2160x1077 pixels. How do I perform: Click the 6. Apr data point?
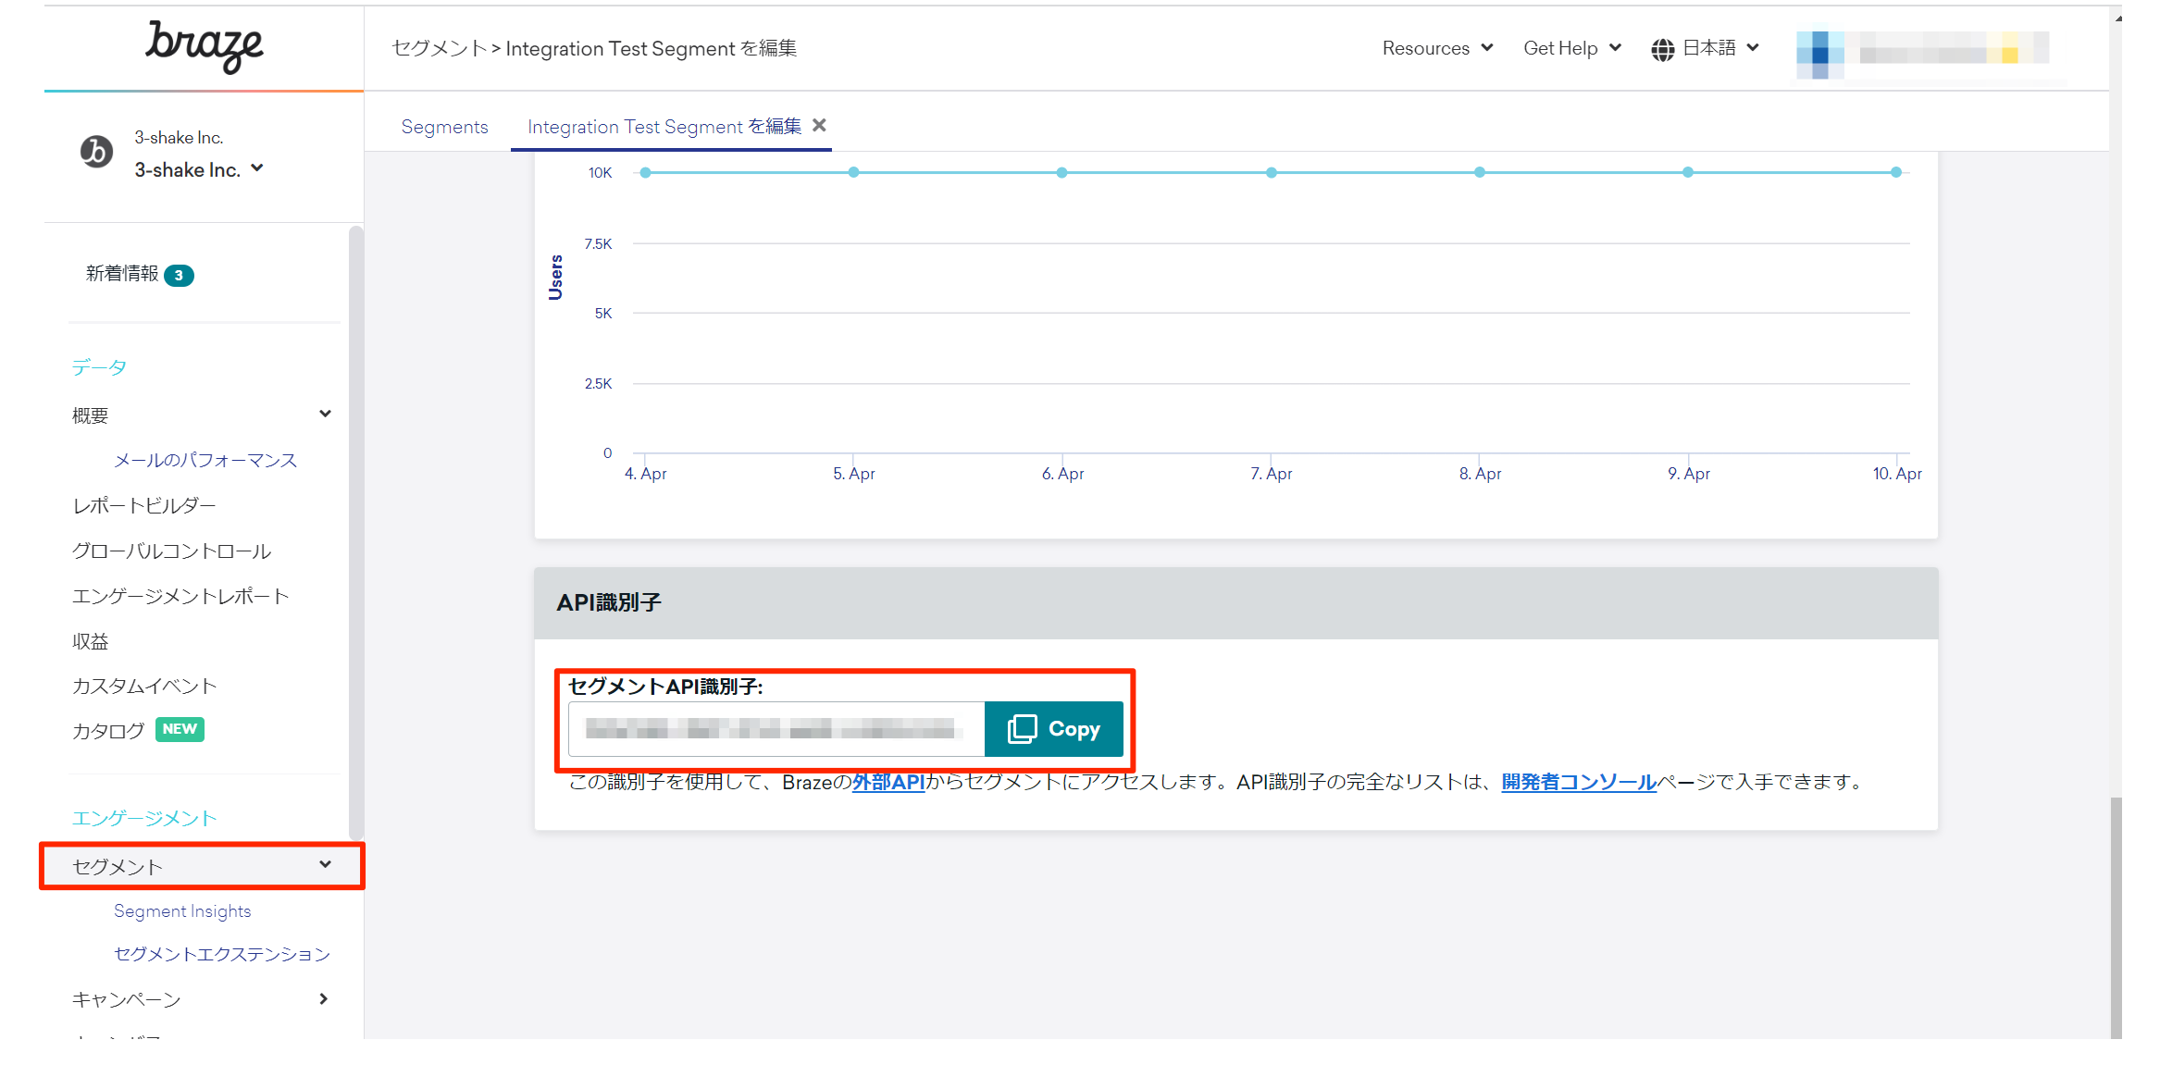(x=1061, y=172)
